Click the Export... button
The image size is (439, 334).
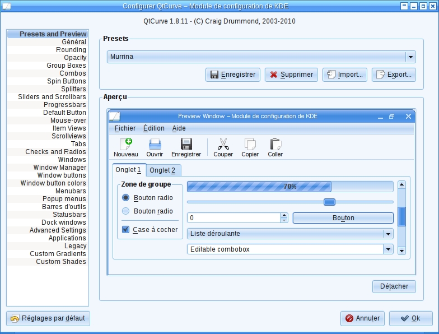[x=394, y=75]
